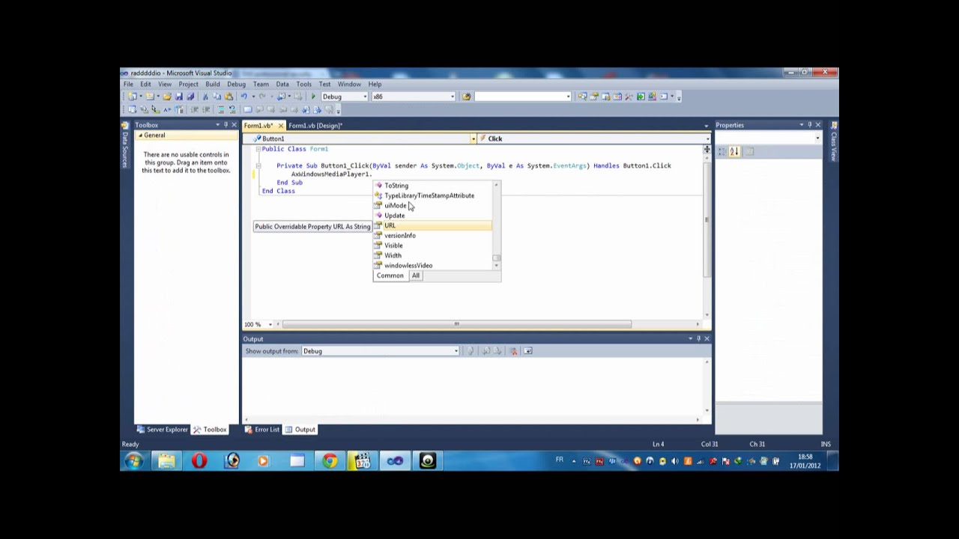Switch to Form1.vb [Design] tab
This screenshot has width=959, height=539.
pyautogui.click(x=315, y=126)
